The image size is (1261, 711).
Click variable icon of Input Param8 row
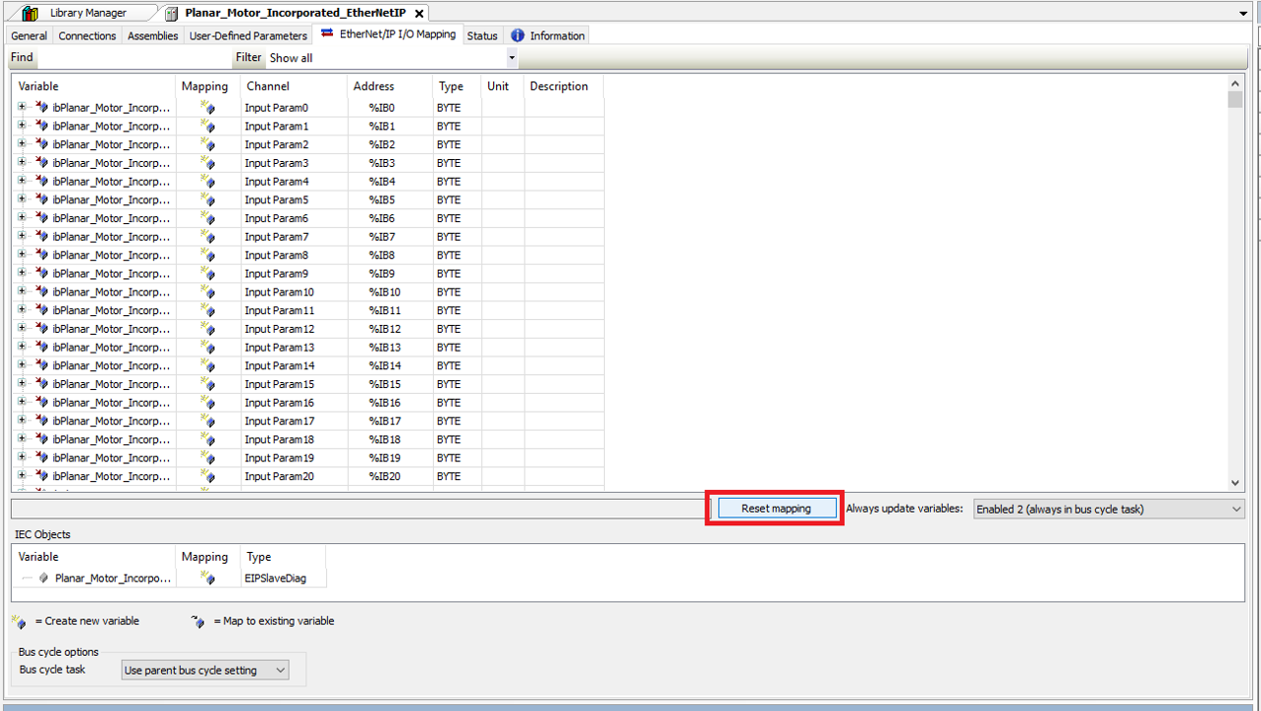point(42,255)
